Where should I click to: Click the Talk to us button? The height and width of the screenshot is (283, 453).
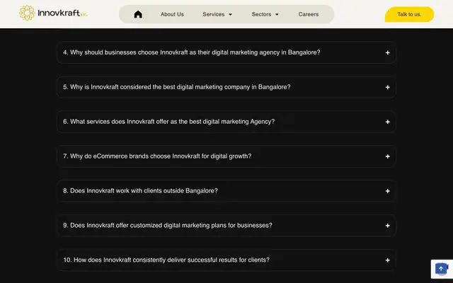pos(409,14)
